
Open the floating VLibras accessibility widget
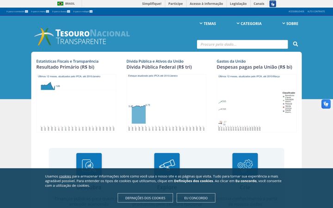point(326,104)
